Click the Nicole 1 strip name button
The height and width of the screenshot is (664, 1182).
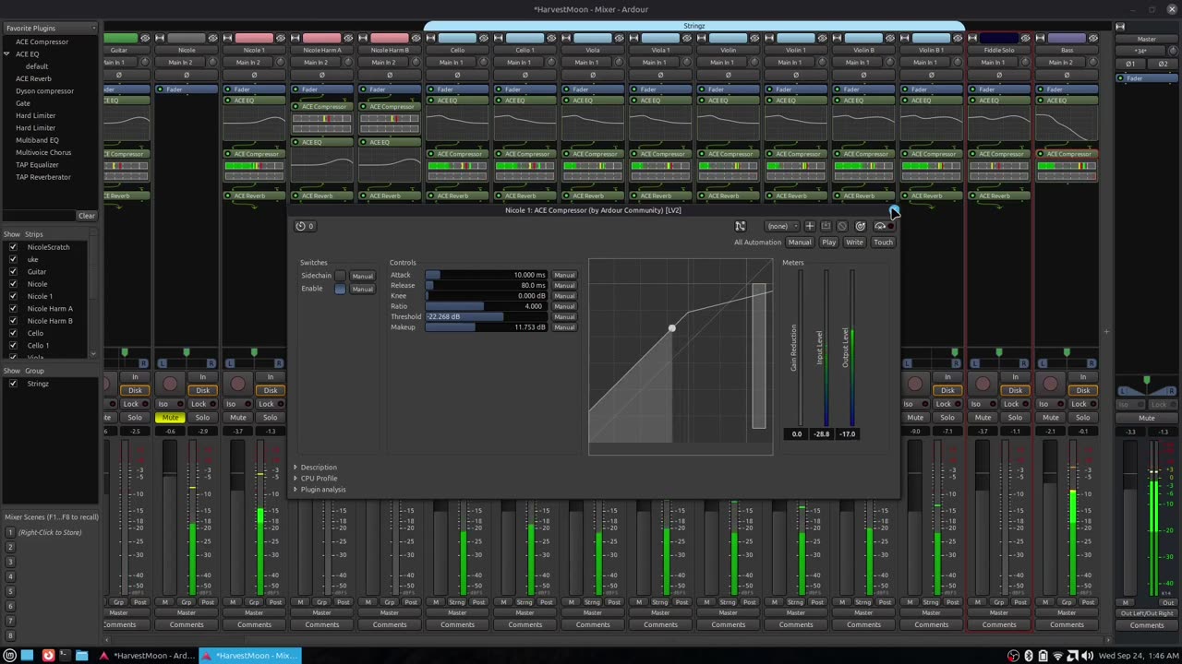[254, 50]
